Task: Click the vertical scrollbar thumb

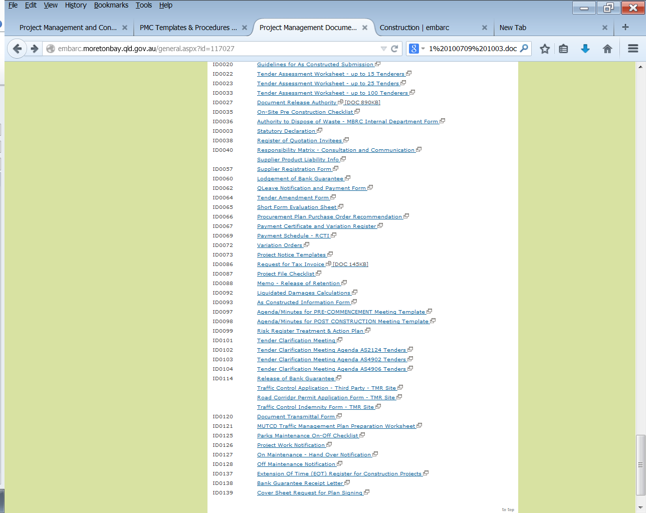Action: 640,465
